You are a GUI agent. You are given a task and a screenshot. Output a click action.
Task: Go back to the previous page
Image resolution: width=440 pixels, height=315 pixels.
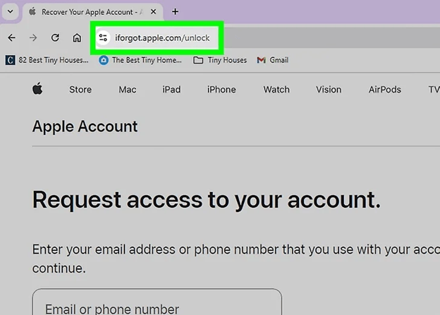11,37
